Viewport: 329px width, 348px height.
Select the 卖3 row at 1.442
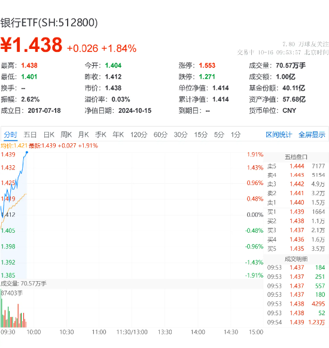(x=296, y=184)
